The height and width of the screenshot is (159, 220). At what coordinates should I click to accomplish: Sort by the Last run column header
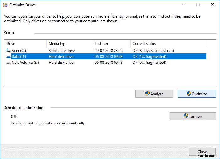tap(111, 44)
